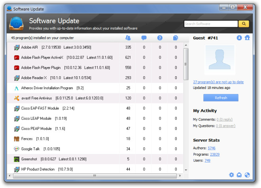Open My Questions '0 (0 answer)' link

pyautogui.click(x=225, y=126)
